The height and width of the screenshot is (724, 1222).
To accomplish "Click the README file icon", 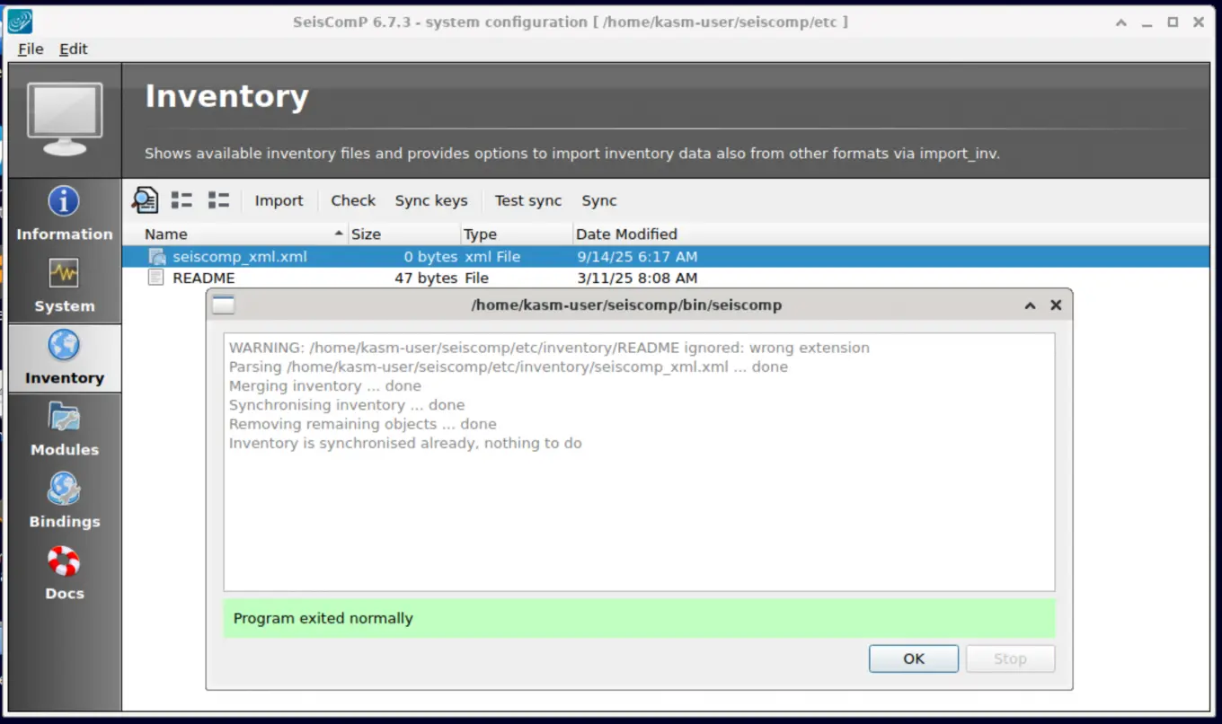I will [x=156, y=278].
